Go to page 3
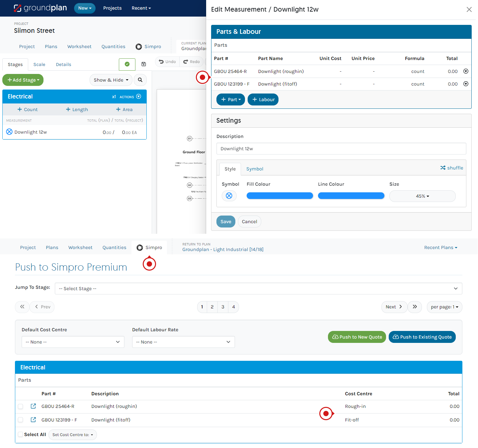This screenshot has height=448, width=478. click(223, 307)
